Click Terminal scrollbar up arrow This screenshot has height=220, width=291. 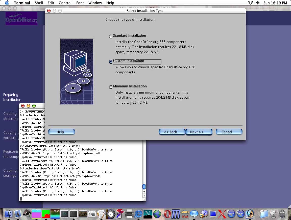[x=144, y=191]
